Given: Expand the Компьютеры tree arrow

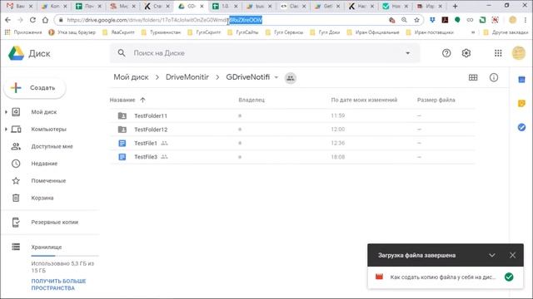Looking at the screenshot, I should tap(6, 130).
